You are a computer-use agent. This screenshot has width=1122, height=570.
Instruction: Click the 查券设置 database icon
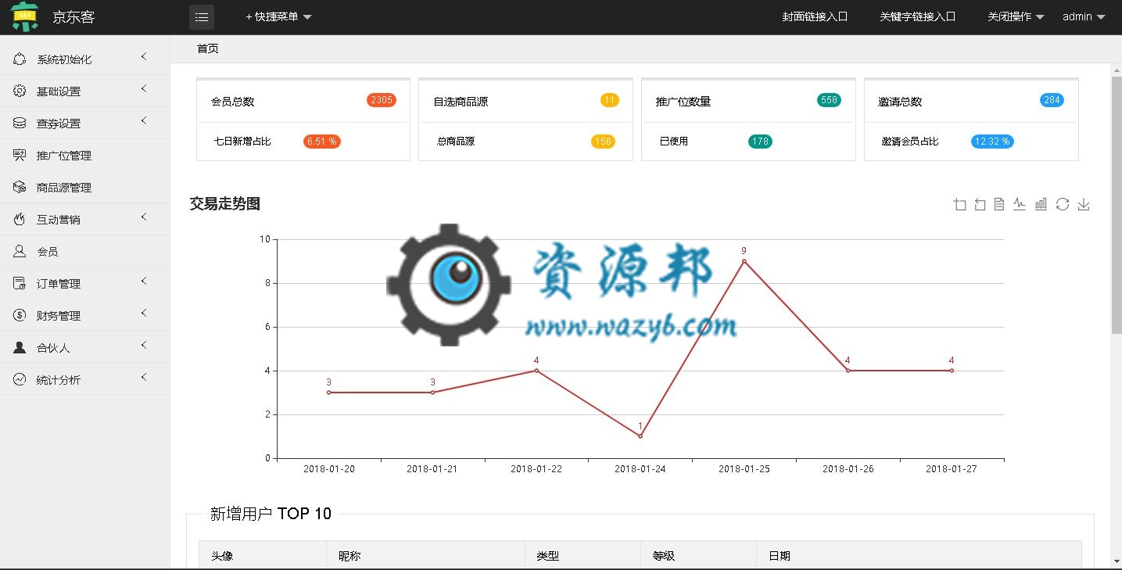pos(20,124)
